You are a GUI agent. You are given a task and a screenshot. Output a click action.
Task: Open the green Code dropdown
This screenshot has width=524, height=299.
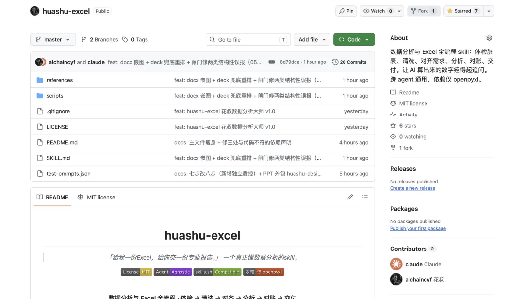(354, 39)
